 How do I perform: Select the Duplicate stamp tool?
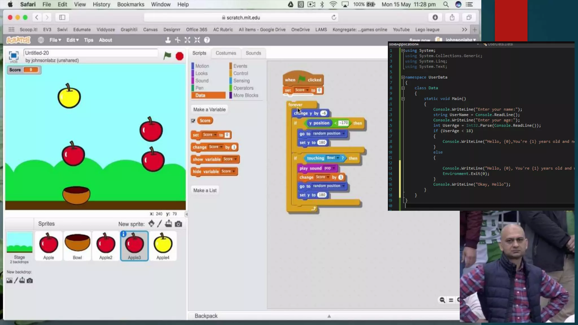tap(168, 40)
